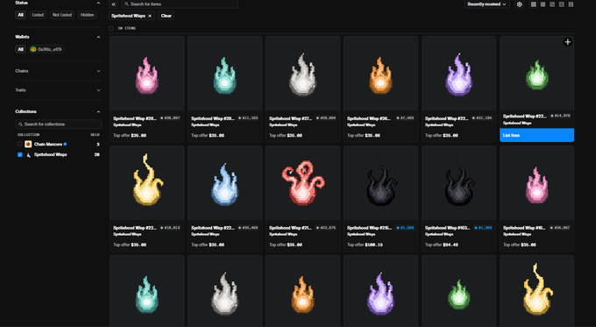Select All under Wallets
Screen dimensions: 596x327
pos(20,49)
